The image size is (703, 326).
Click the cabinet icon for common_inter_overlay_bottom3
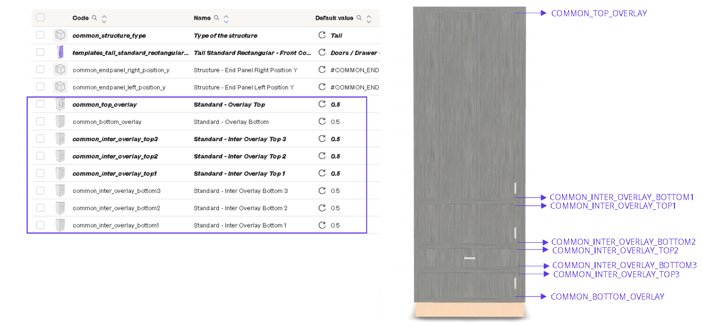tap(60, 190)
